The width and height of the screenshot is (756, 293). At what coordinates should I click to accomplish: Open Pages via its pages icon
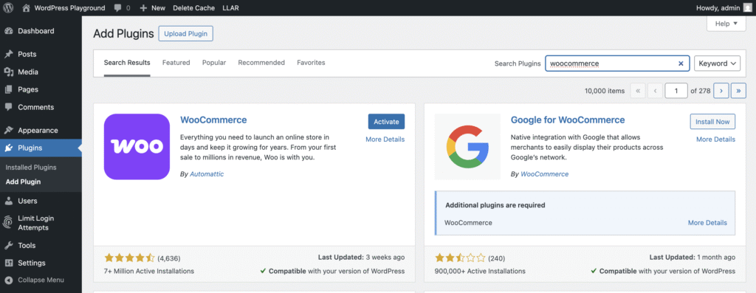[x=9, y=89]
